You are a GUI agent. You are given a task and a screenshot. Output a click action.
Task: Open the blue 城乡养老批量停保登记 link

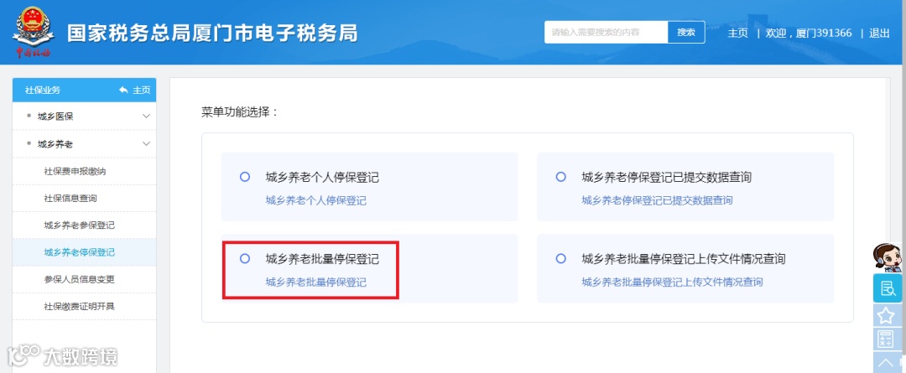pos(316,282)
